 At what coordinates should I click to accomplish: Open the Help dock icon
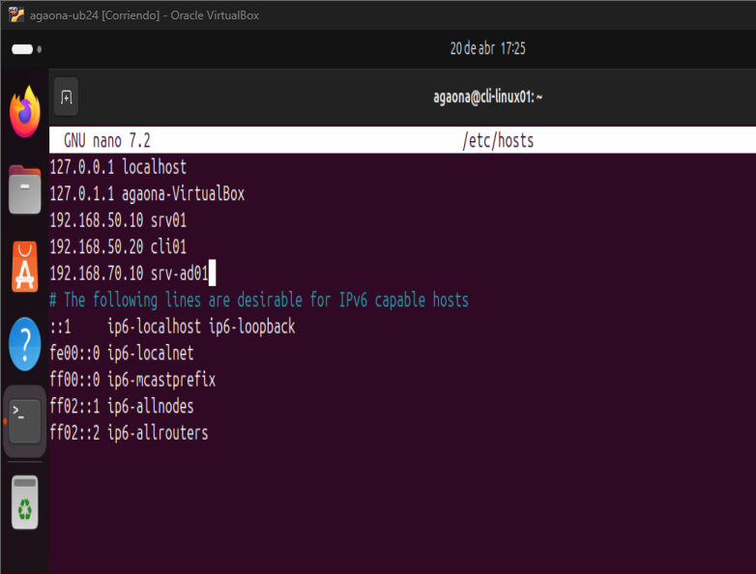25,343
